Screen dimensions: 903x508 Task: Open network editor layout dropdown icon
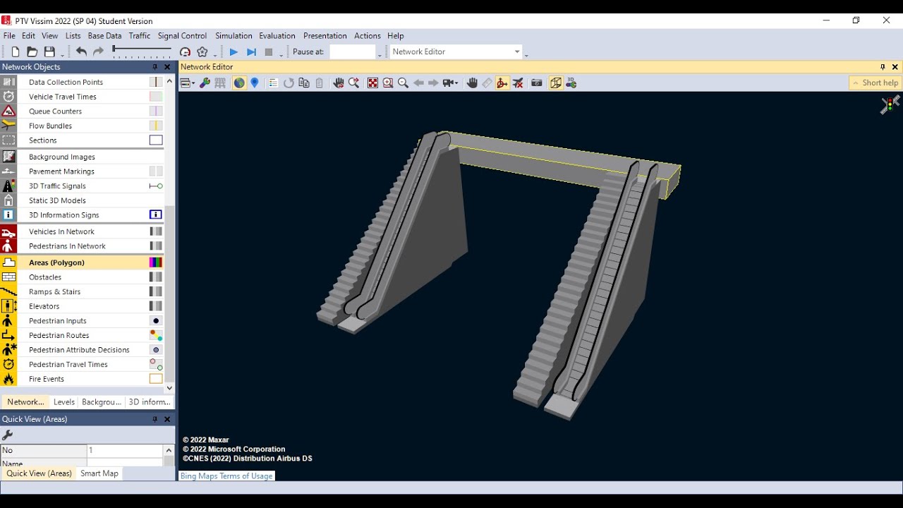click(x=187, y=83)
